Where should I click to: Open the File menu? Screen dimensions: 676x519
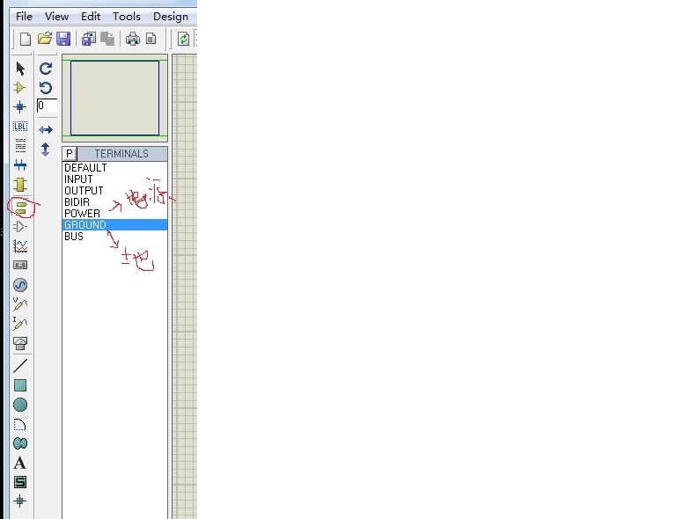pos(24,17)
